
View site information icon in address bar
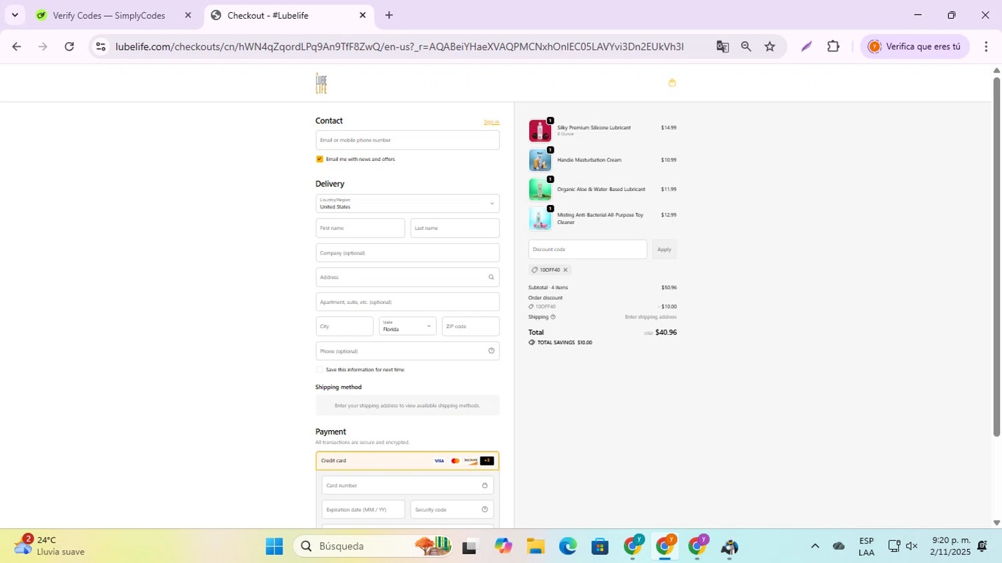pyautogui.click(x=101, y=46)
